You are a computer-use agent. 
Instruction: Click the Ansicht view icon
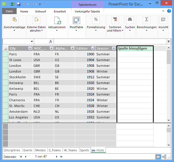[x=163, y=20]
